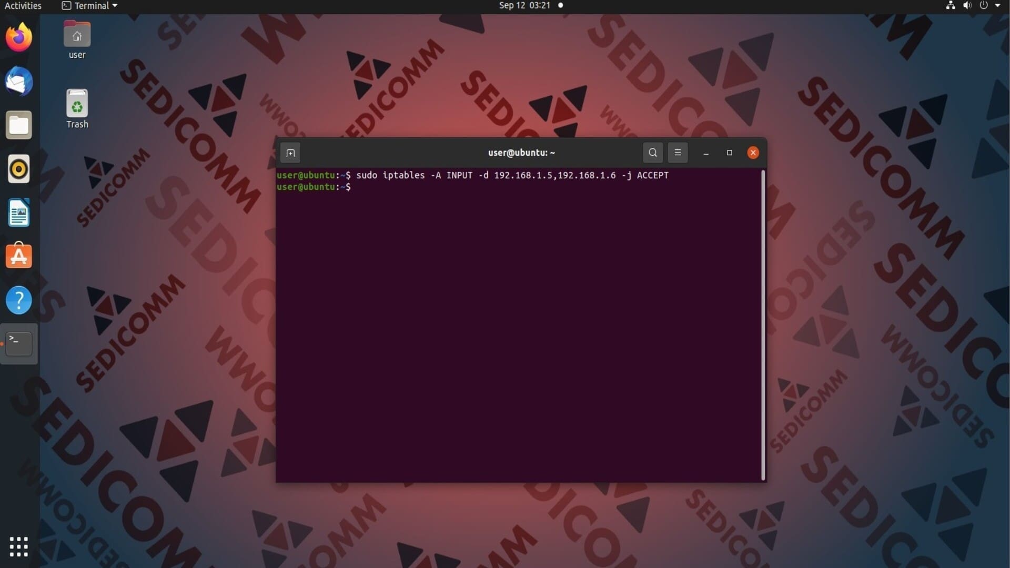This screenshot has height=568, width=1010.
Task: Open the Help application icon
Action: point(19,300)
